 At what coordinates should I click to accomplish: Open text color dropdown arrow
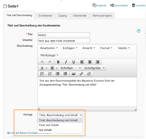point(46,68)
